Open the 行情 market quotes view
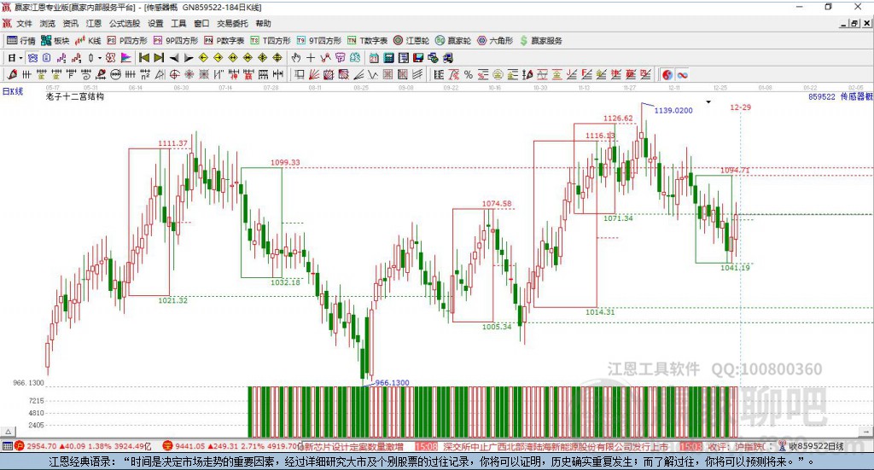This screenshot has height=470, width=874. (21, 41)
